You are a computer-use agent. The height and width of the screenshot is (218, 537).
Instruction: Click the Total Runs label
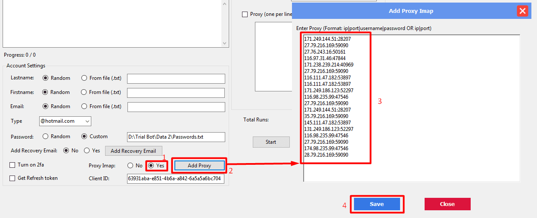coord(256,120)
